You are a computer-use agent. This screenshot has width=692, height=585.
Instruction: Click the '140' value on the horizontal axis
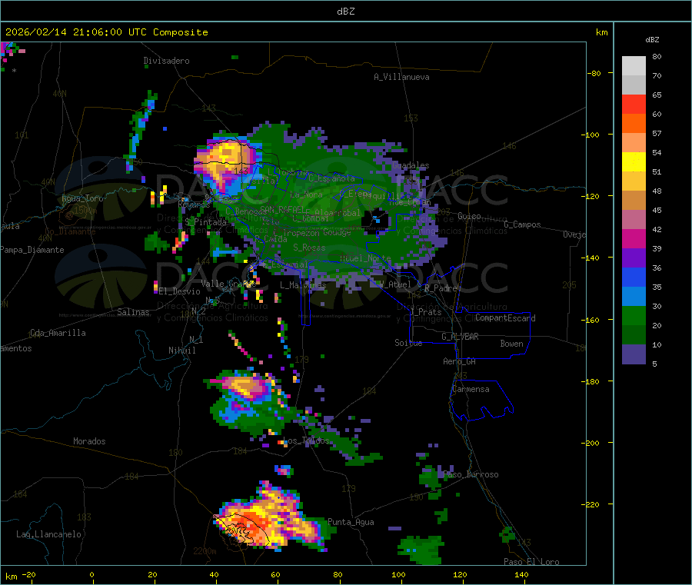pyautogui.click(x=521, y=574)
